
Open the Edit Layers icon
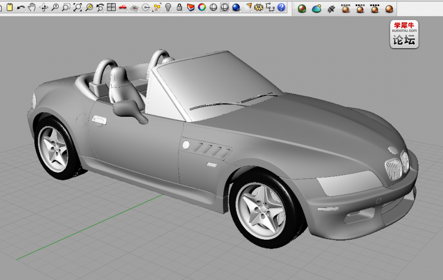tap(190, 7)
